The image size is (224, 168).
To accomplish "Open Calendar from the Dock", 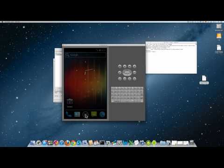I will pyautogui.click(x=96, y=143).
